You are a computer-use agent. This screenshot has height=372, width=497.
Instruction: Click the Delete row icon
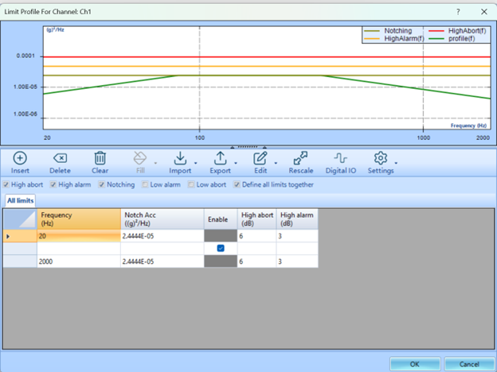click(x=60, y=158)
